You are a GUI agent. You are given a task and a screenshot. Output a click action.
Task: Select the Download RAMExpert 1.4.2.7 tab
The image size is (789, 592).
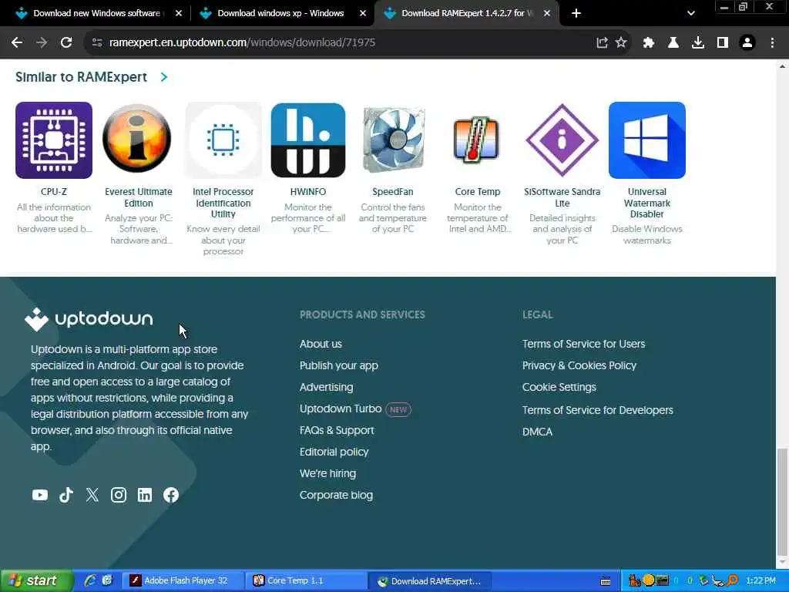click(467, 13)
